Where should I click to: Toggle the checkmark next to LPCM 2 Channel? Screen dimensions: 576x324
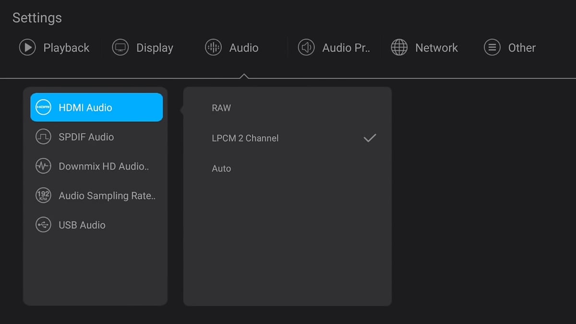click(x=370, y=138)
